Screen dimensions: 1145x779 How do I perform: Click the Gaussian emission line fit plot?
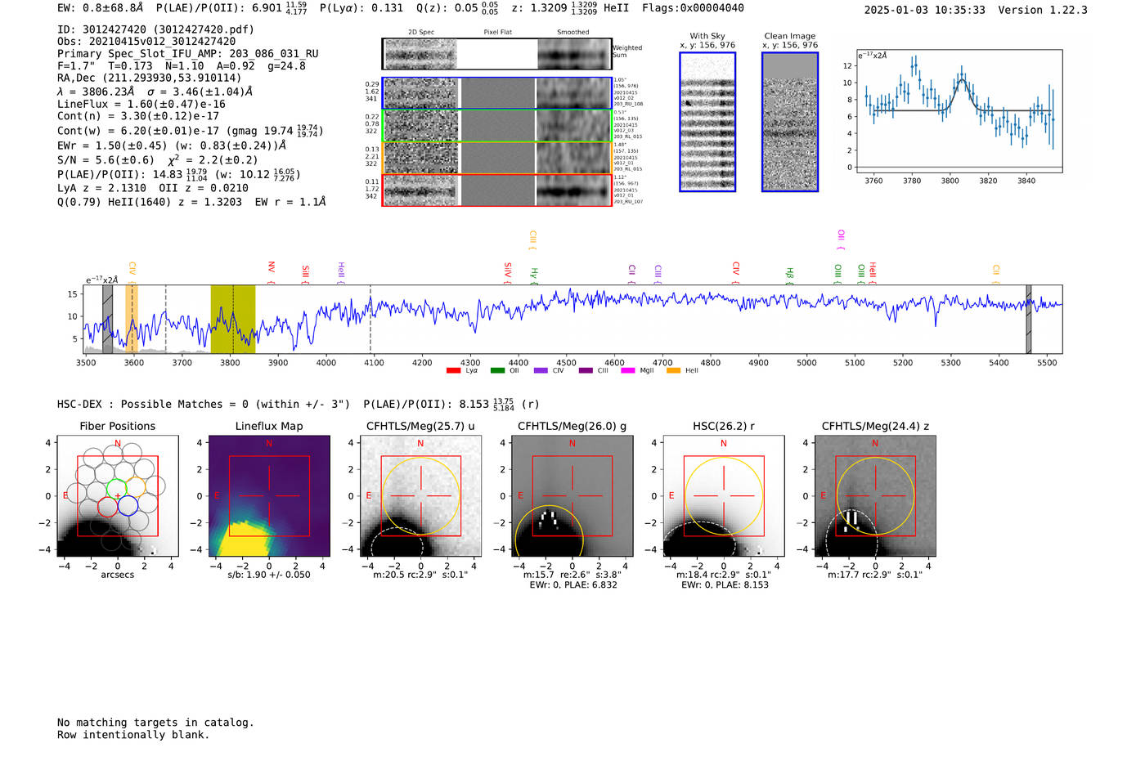959,111
